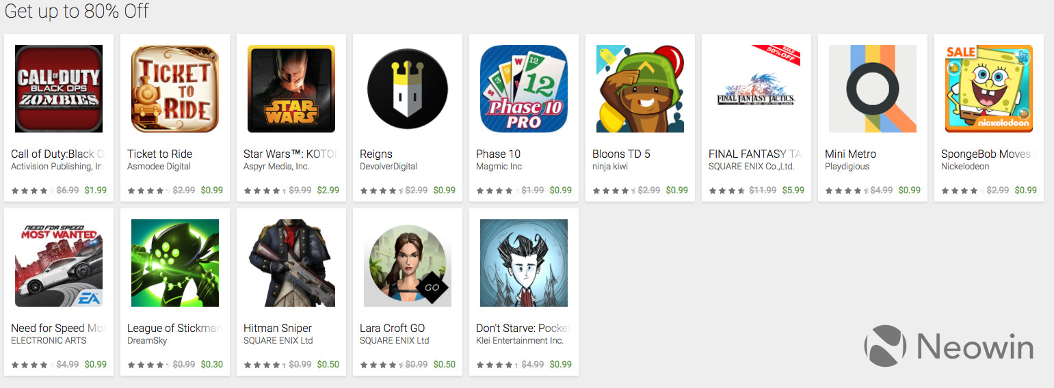Viewport: 1054px width, 388px height.
Task: Choose the Reigns crown icon
Action: click(408, 89)
